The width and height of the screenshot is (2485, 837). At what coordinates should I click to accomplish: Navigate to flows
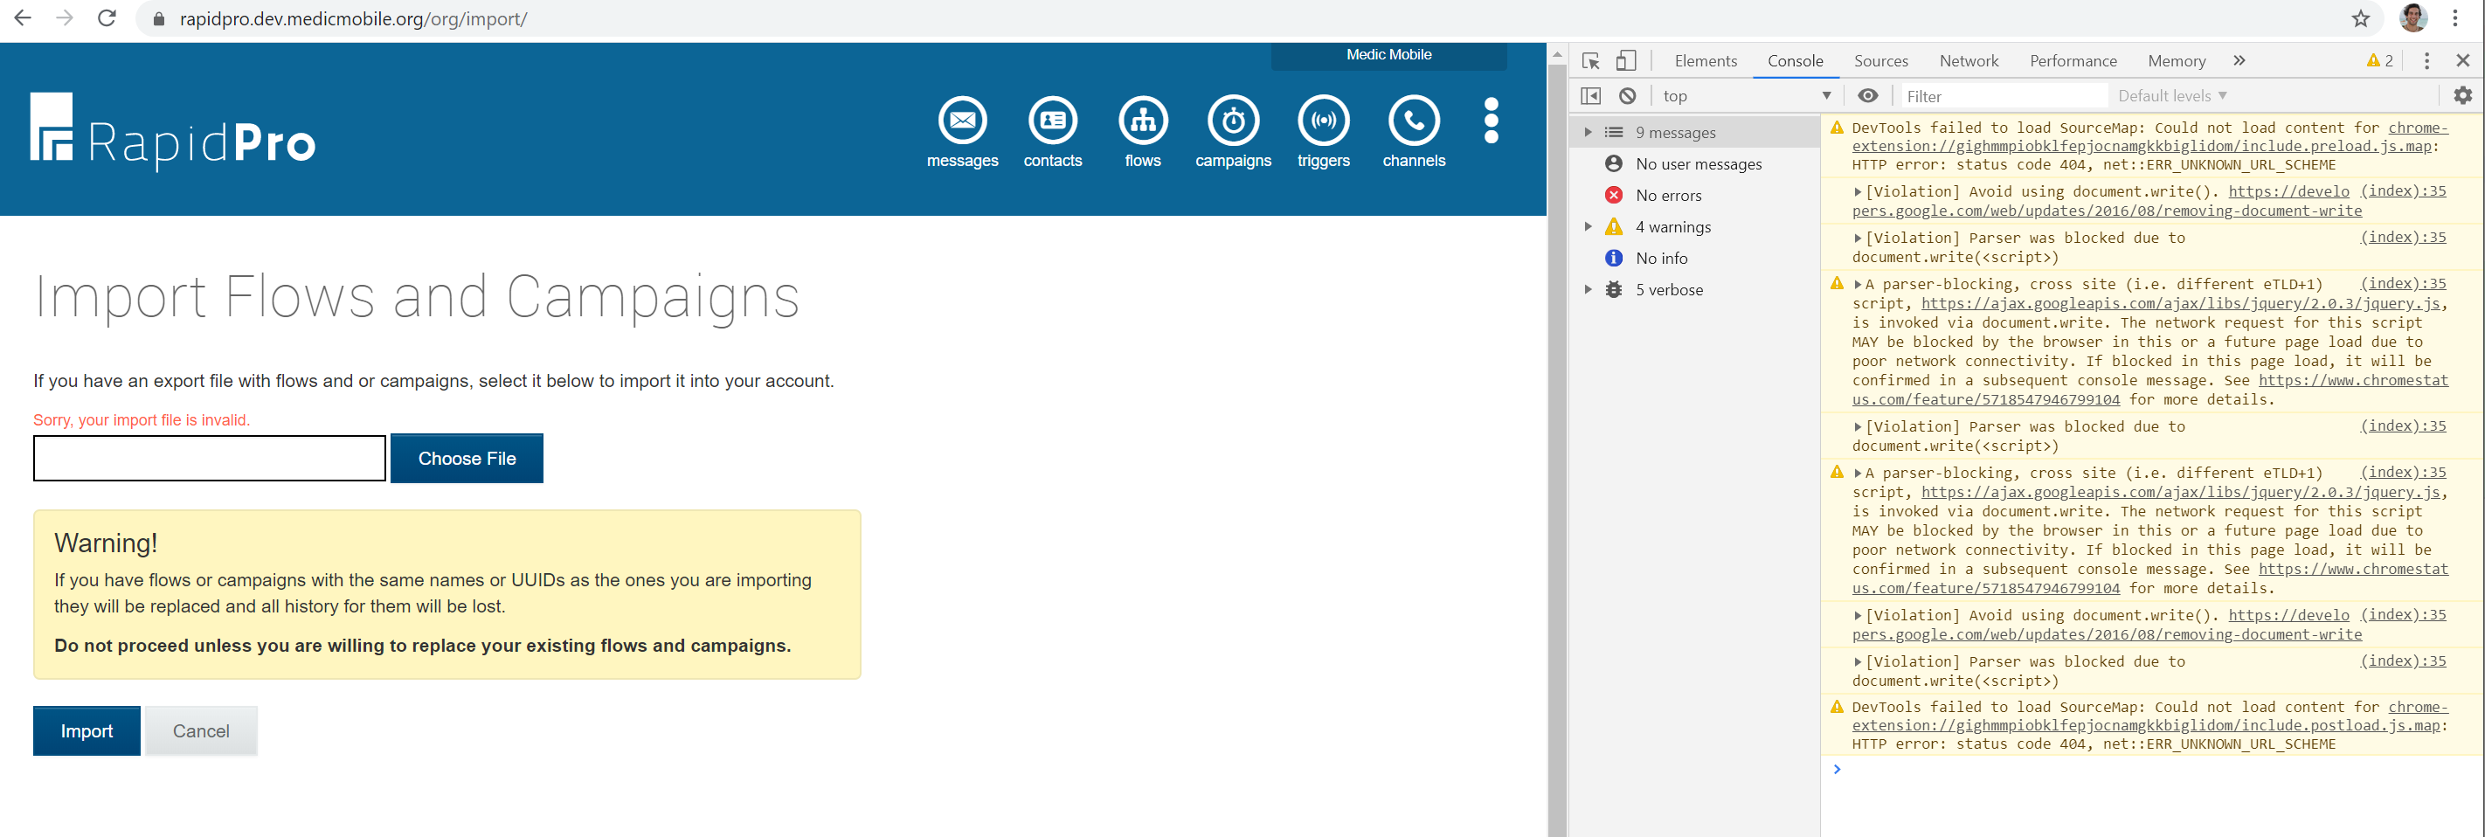pos(1142,131)
